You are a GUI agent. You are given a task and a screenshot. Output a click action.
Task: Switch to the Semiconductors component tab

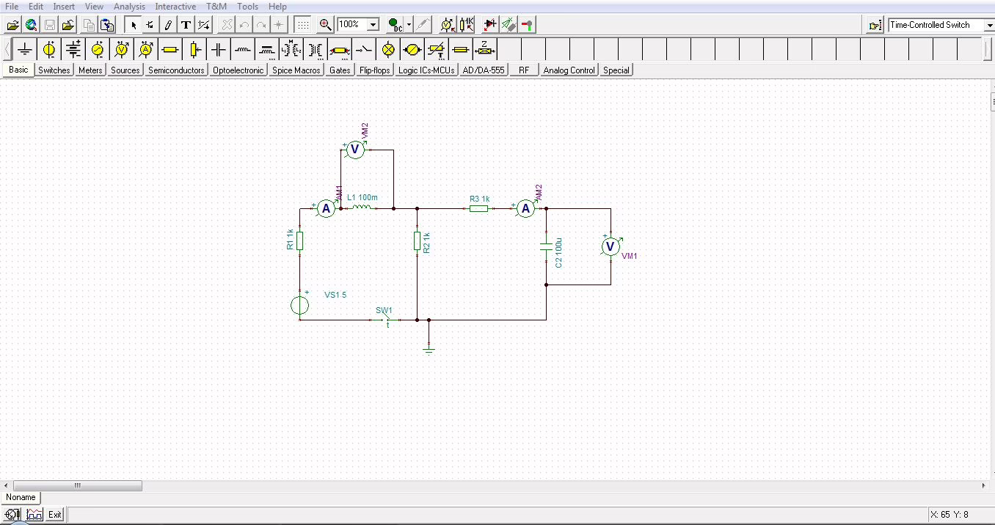tap(176, 70)
